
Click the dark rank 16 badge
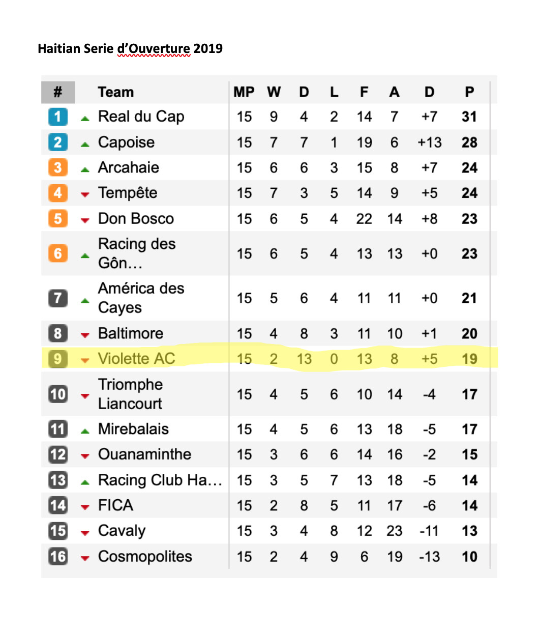click(x=58, y=556)
